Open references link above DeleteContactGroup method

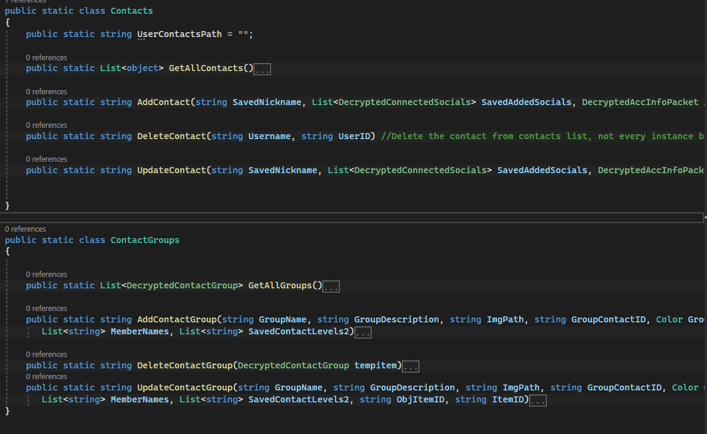coord(47,355)
